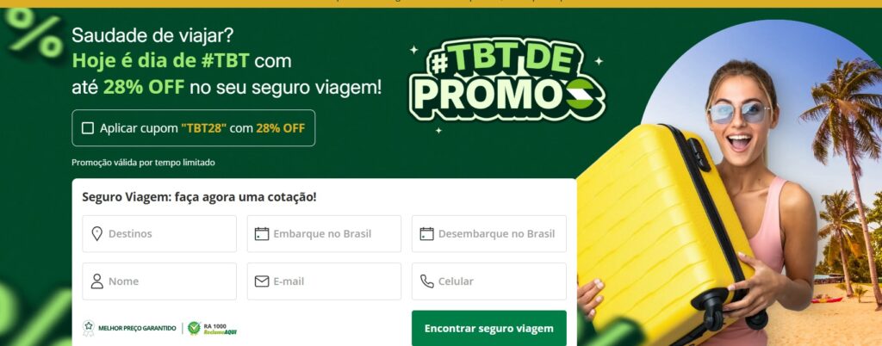The height and width of the screenshot is (346, 882).
Task: Open the Destinos field
Action: coord(159,233)
